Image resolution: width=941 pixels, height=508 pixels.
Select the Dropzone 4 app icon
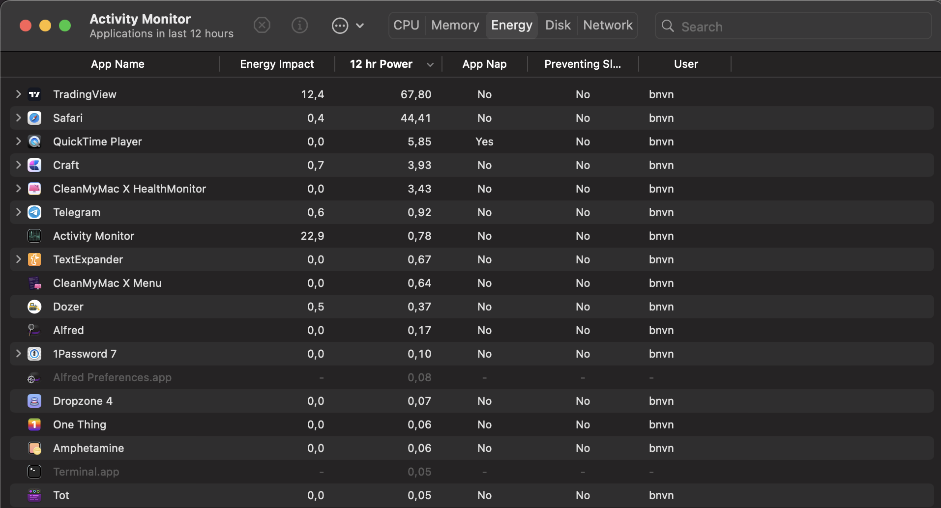pyautogui.click(x=34, y=401)
